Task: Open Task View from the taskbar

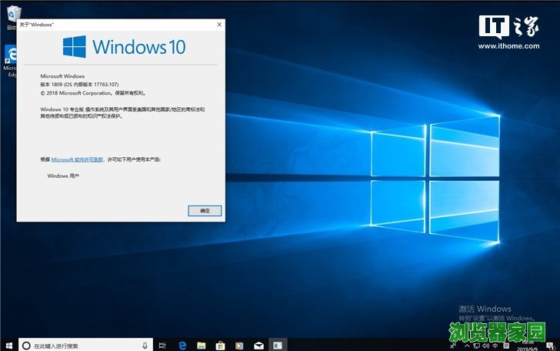Action: pos(164,346)
